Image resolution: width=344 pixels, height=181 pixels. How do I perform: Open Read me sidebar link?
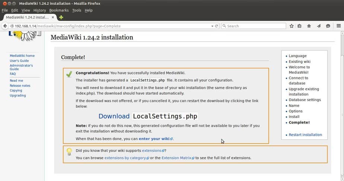(16, 81)
